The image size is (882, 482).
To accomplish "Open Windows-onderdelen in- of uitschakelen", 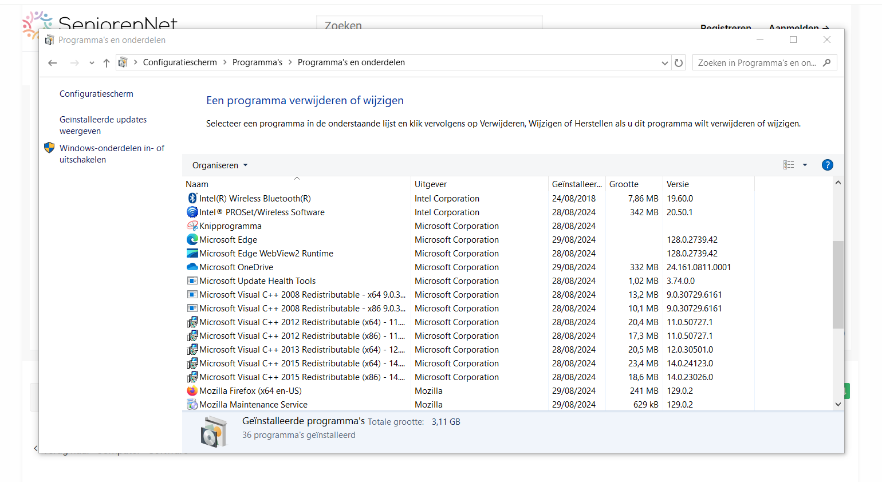I will point(112,154).
